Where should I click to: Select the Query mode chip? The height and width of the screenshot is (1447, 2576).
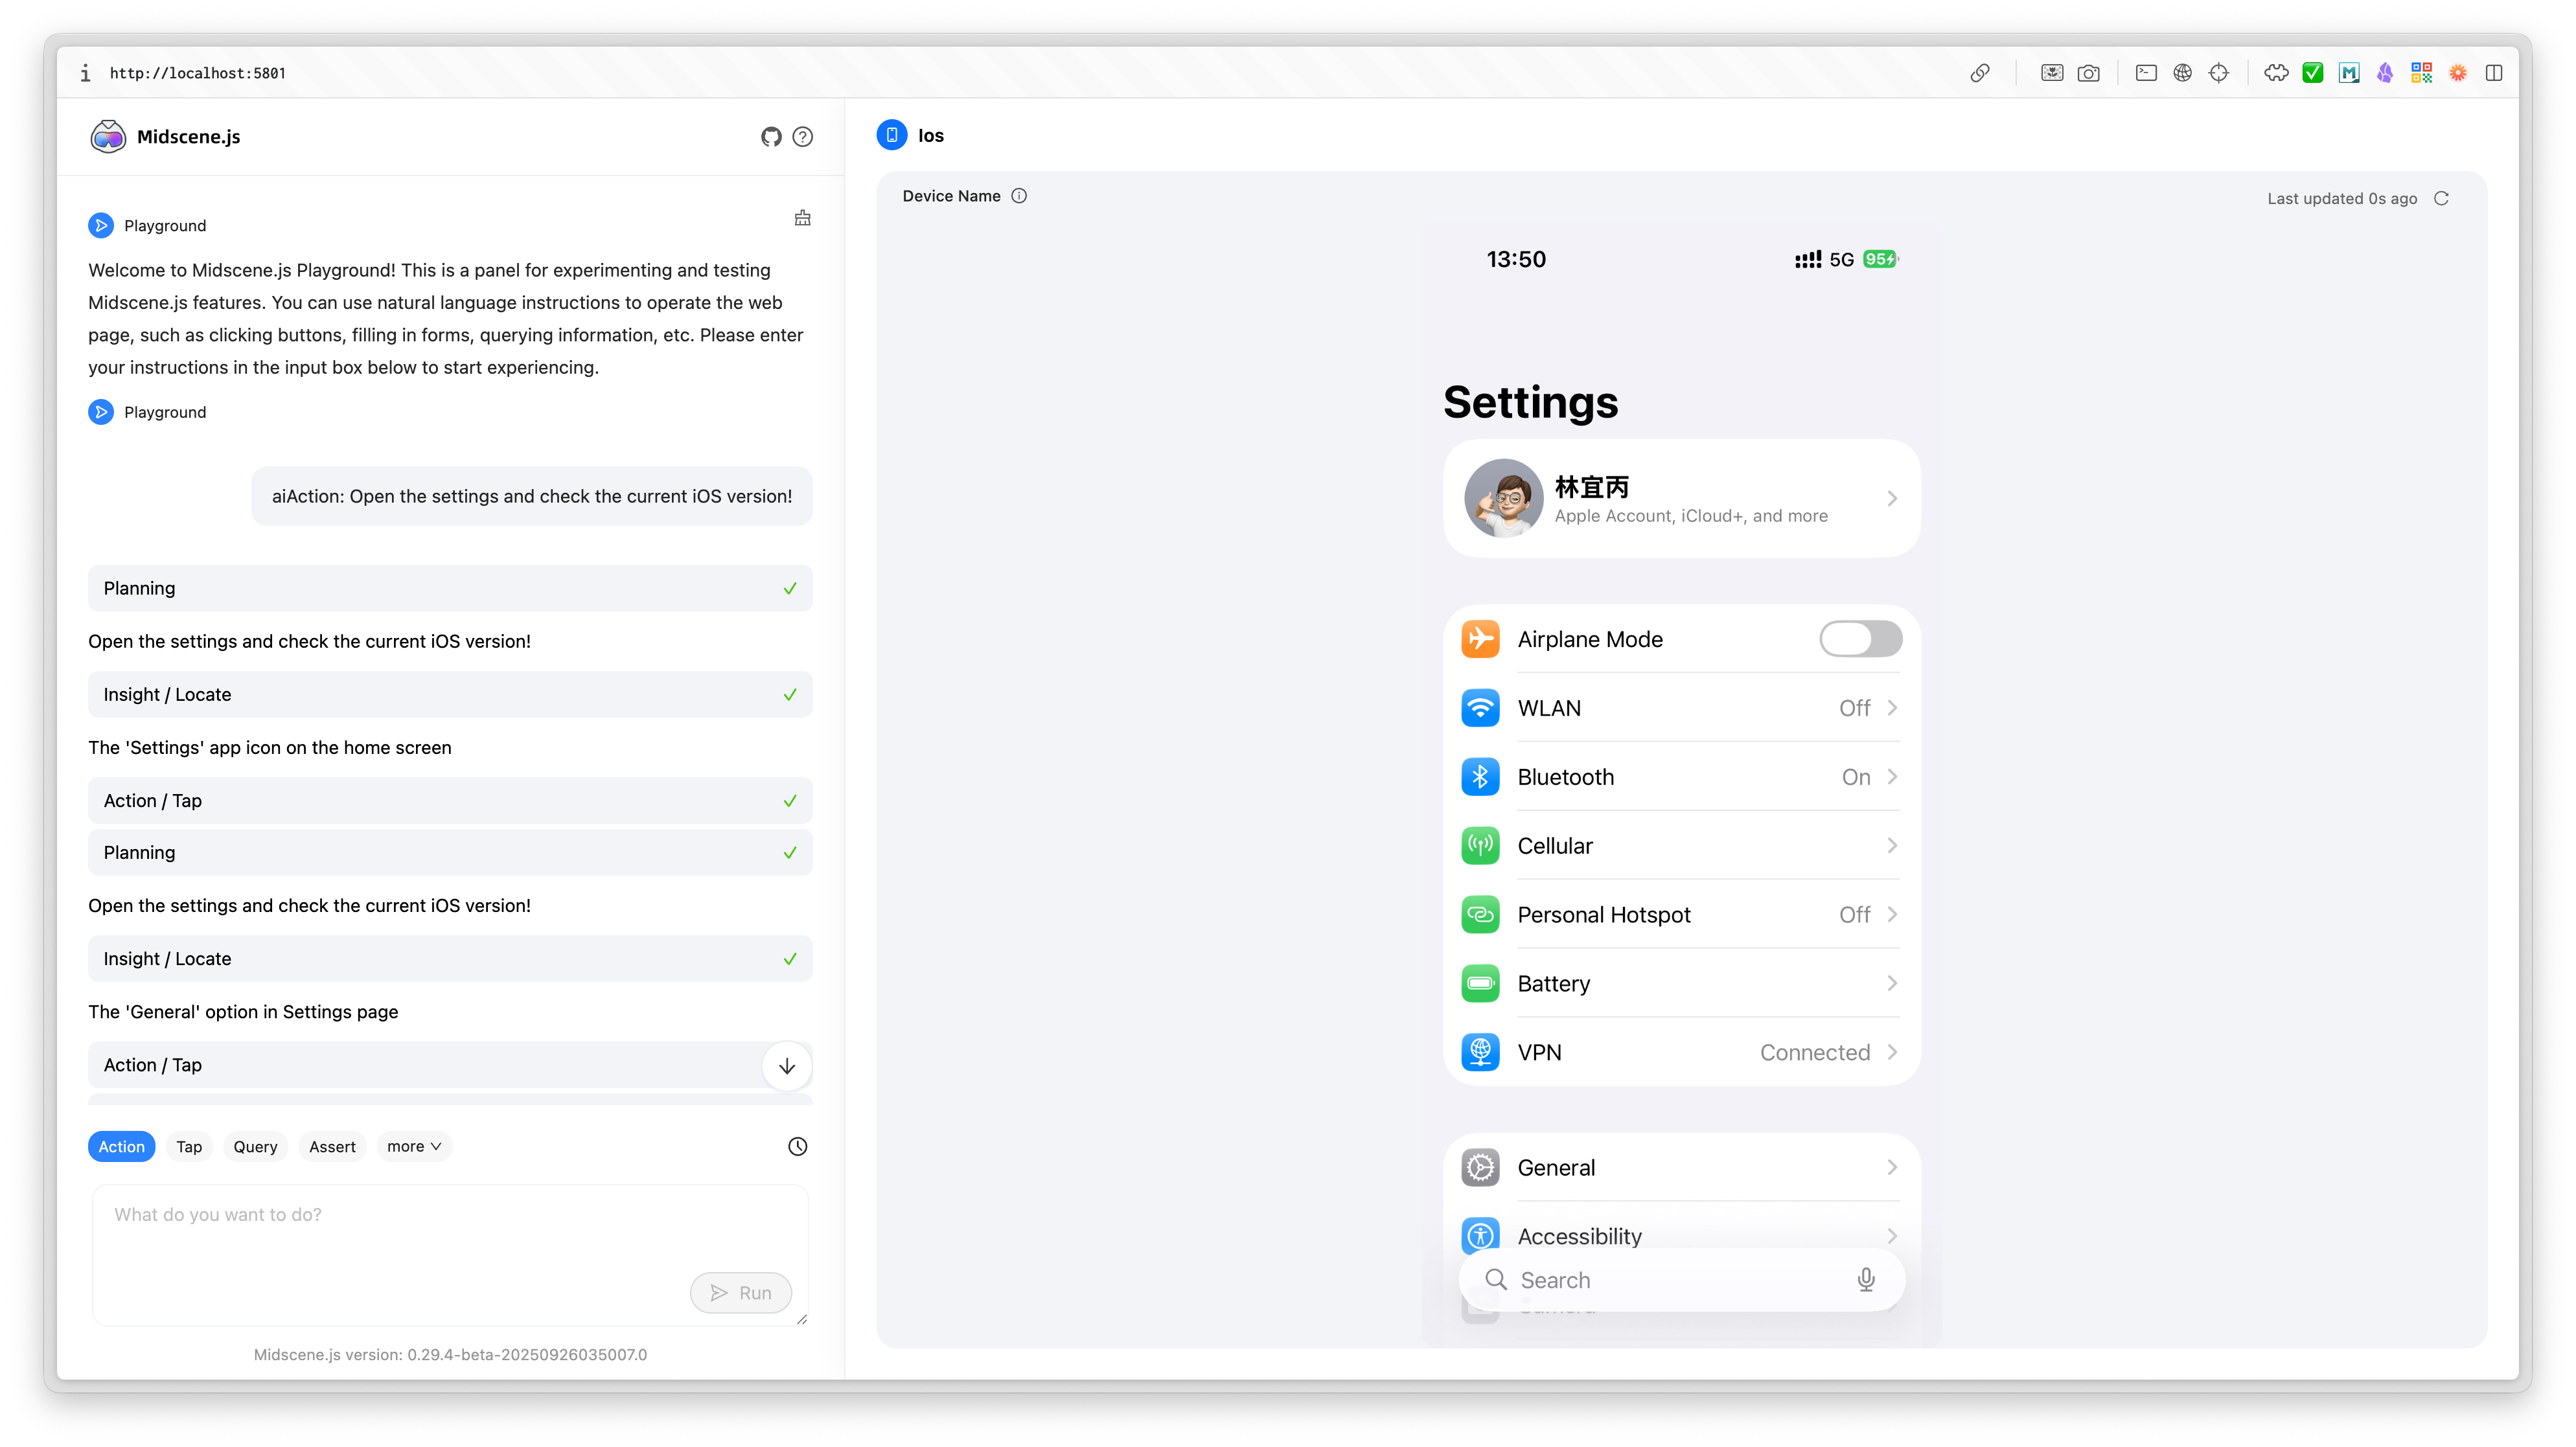click(255, 1146)
